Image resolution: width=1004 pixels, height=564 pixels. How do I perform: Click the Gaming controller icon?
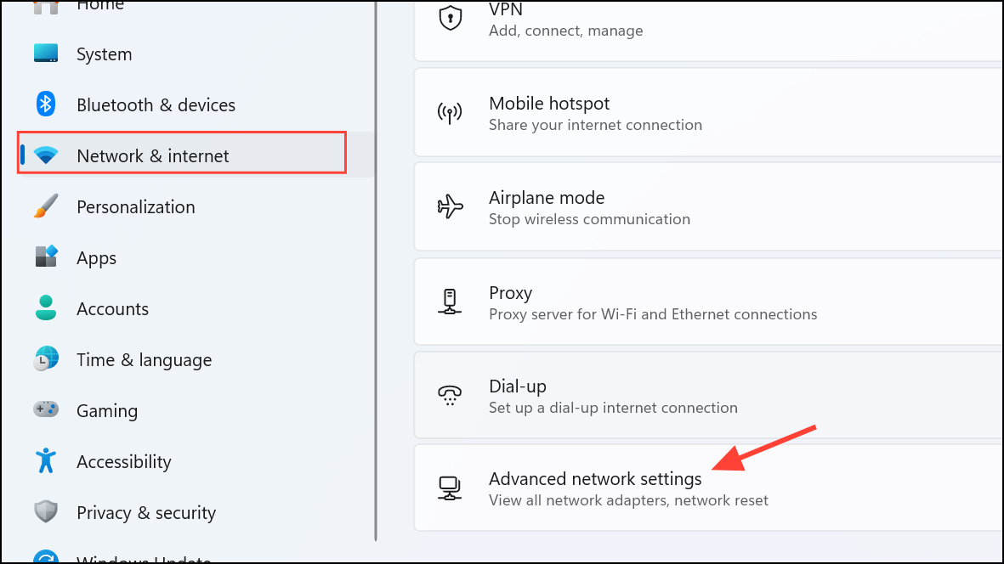tap(45, 410)
